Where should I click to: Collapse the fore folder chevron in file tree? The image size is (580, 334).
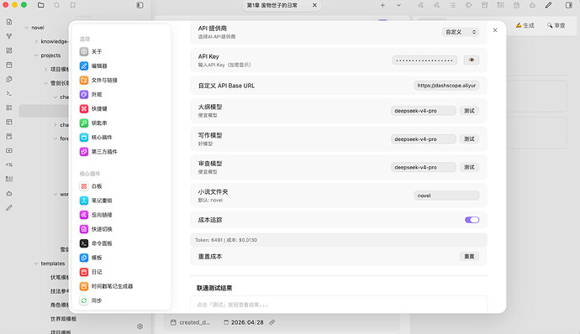click(55, 138)
